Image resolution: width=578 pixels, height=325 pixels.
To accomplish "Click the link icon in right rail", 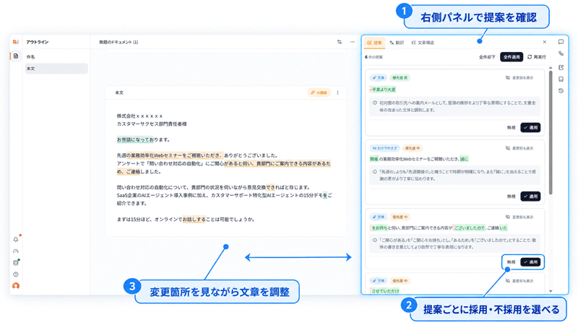I will [x=561, y=53].
